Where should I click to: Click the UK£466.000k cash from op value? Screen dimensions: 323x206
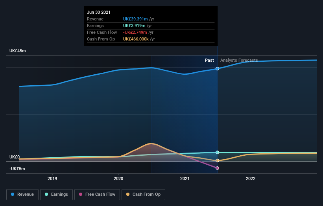pos(136,39)
